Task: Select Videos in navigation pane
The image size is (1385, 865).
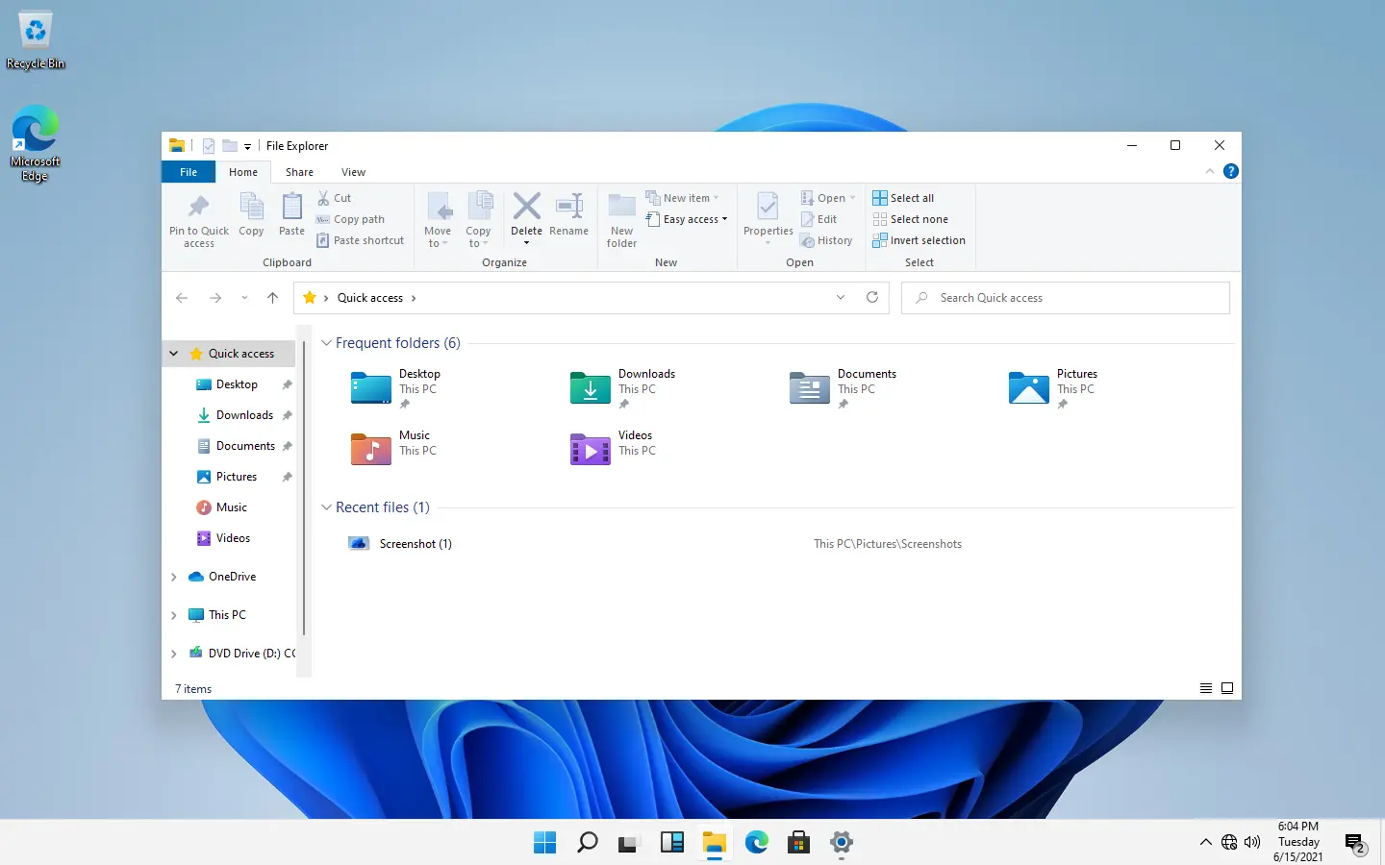Action: 233,538
